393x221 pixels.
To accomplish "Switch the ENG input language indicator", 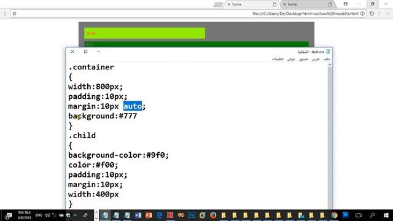I will (39, 215).
